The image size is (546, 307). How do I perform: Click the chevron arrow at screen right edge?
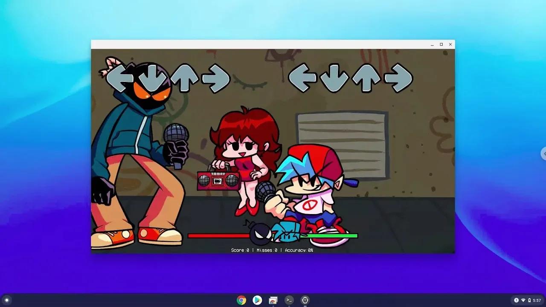(x=544, y=154)
